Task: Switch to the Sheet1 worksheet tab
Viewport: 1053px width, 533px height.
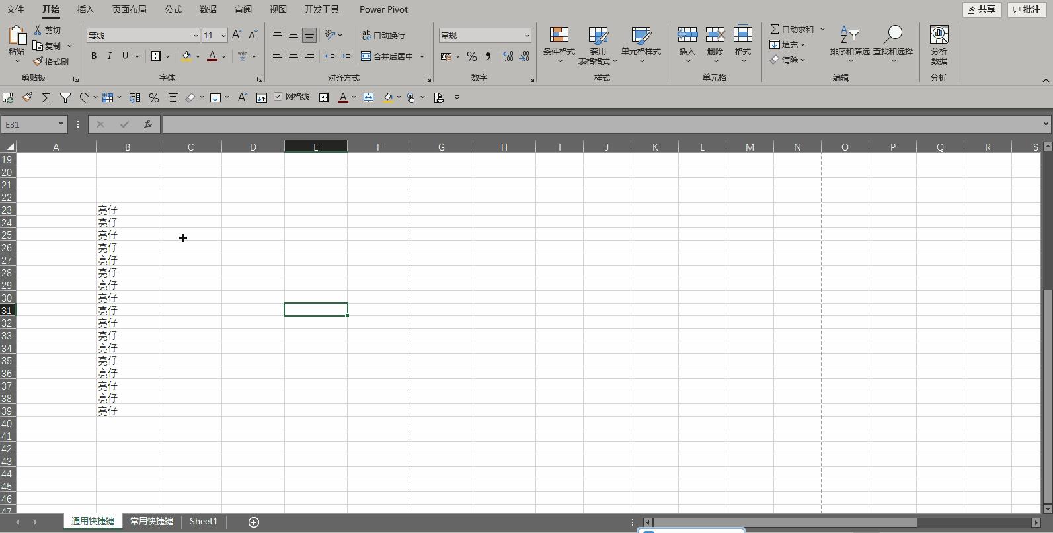Action: (203, 521)
